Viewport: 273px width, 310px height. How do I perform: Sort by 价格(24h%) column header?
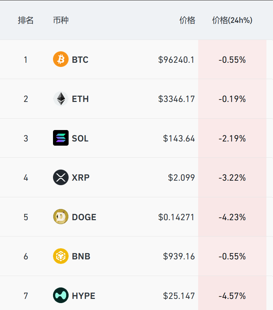point(232,20)
